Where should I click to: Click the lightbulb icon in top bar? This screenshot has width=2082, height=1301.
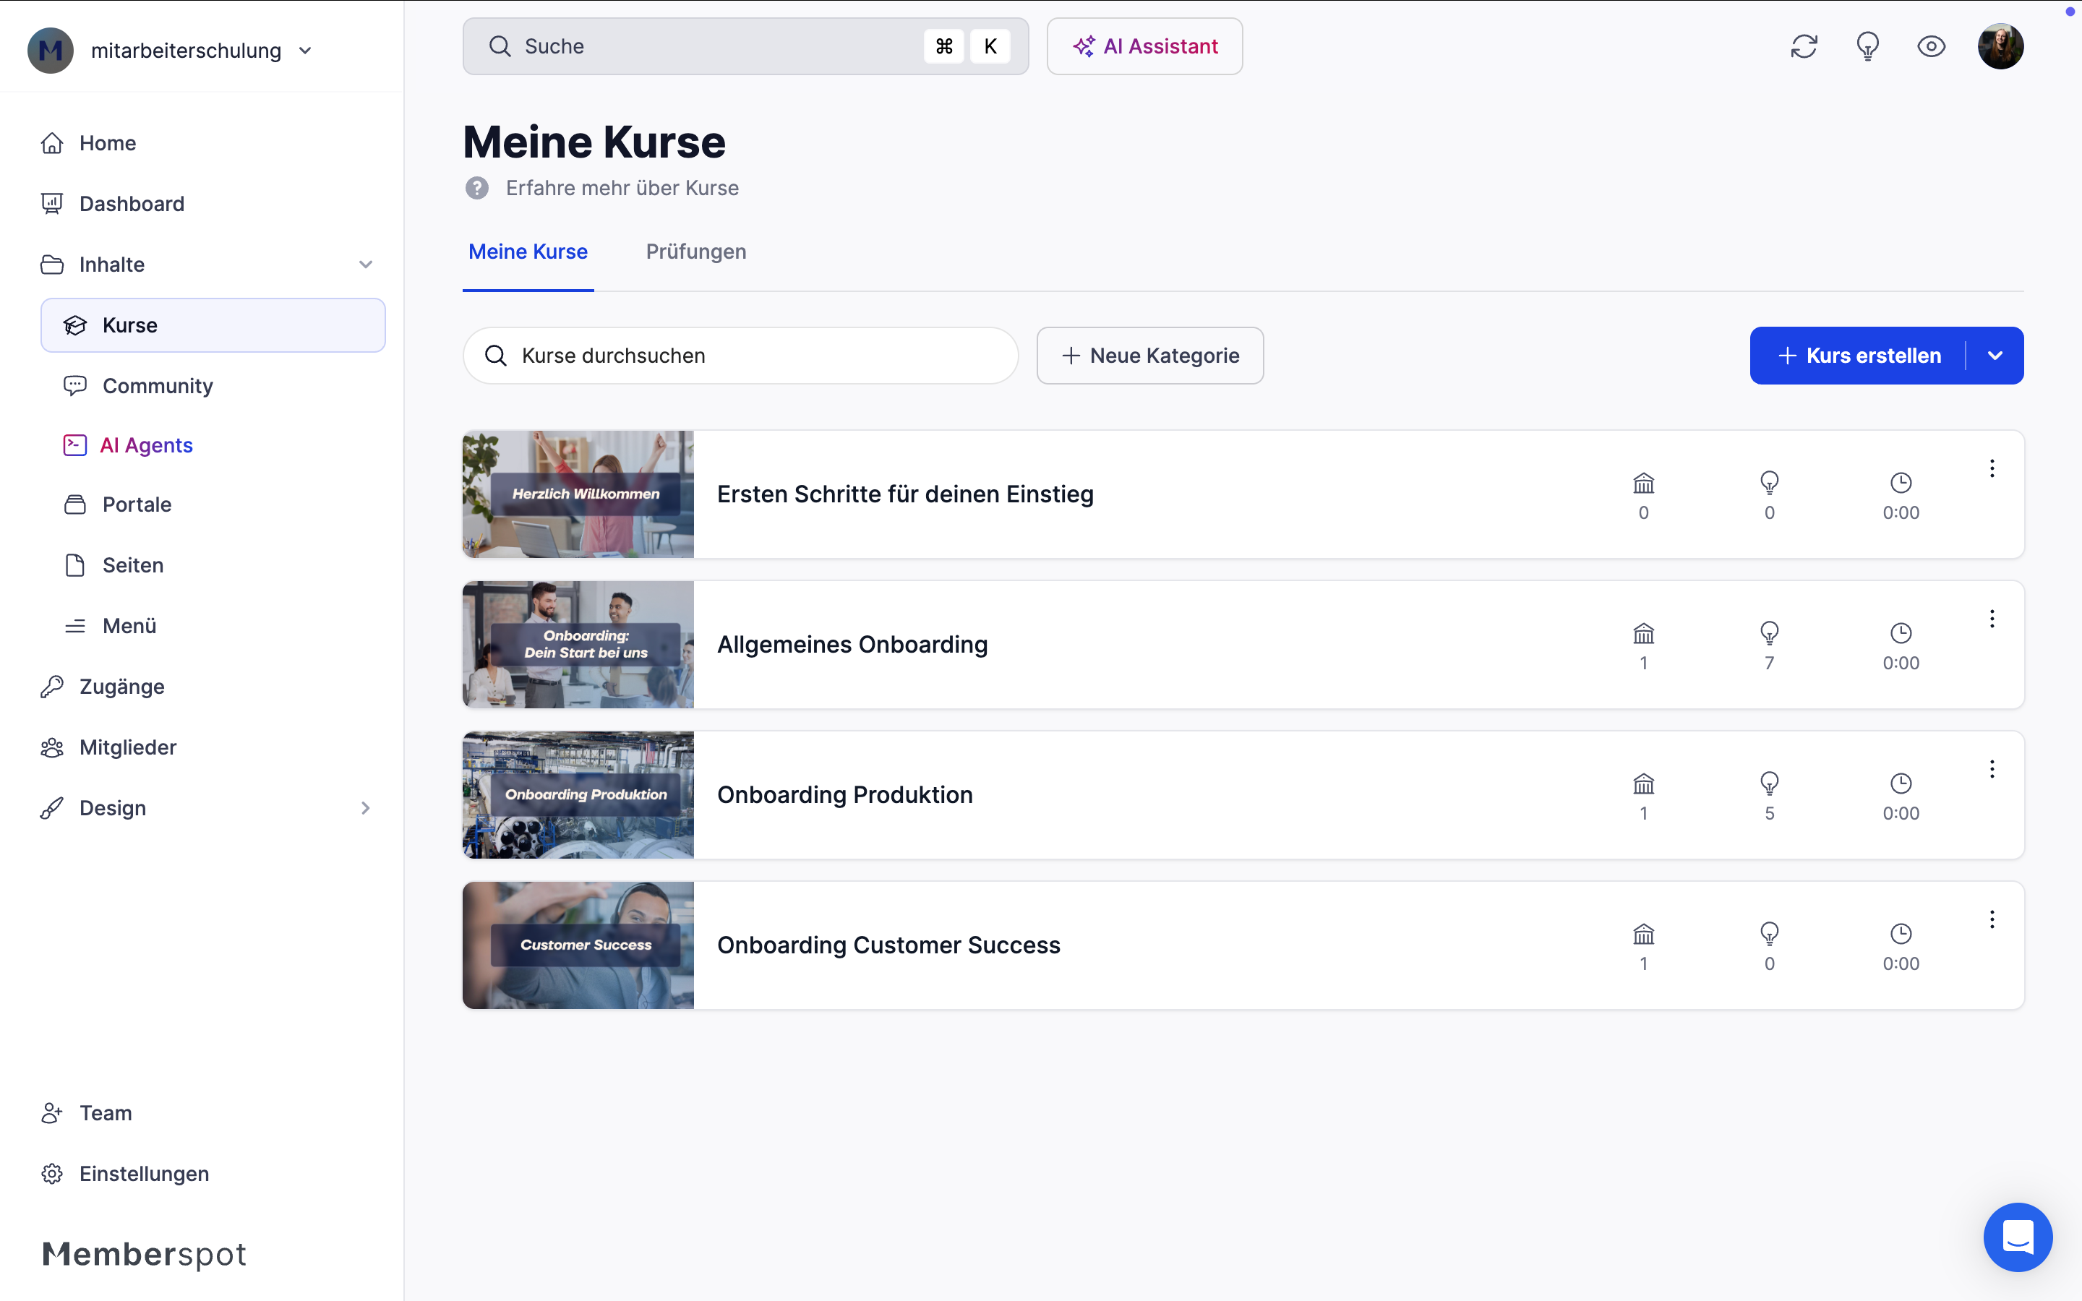click(x=1867, y=46)
